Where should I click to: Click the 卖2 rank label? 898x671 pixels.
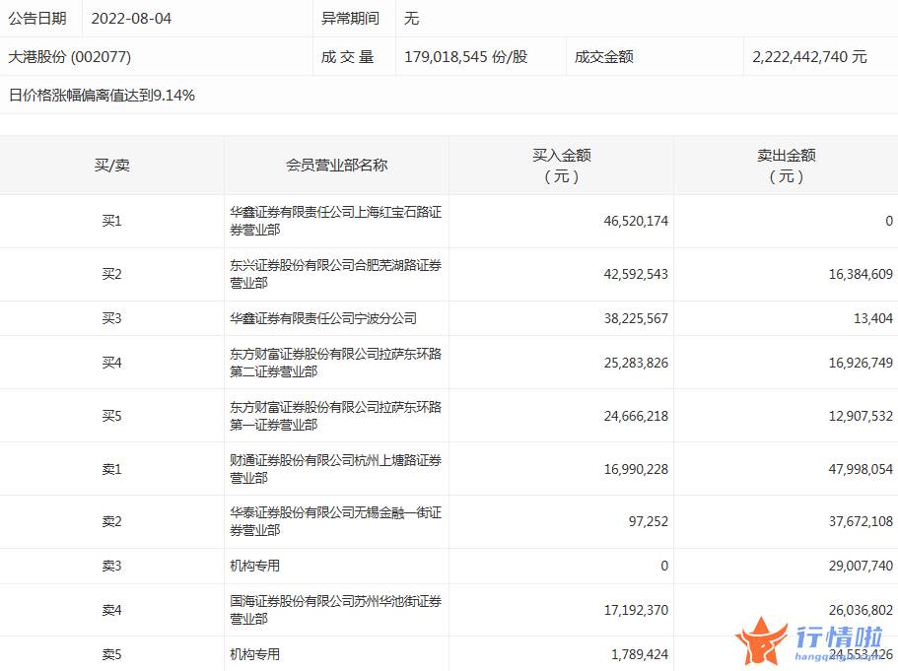point(111,521)
